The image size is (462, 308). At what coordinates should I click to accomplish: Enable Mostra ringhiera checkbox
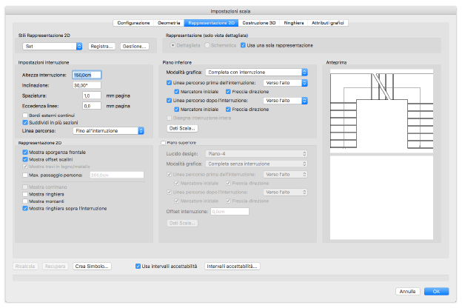click(x=25, y=194)
